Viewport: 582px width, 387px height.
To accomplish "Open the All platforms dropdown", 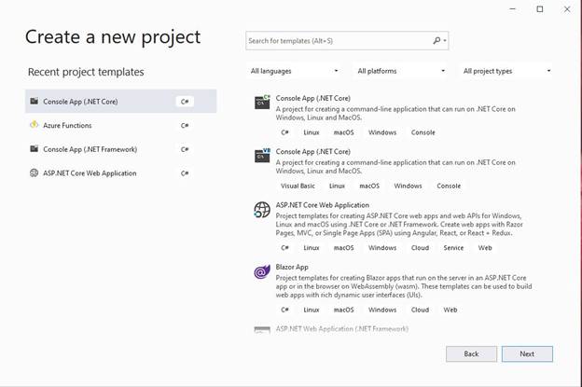I will point(401,71).
